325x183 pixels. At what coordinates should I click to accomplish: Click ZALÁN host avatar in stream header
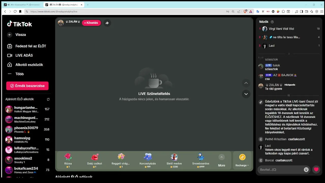click(x=61, y=23)
